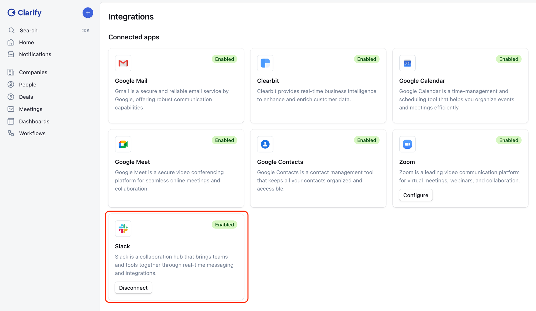Open Workflows in sidebar

tap(32, 133)
